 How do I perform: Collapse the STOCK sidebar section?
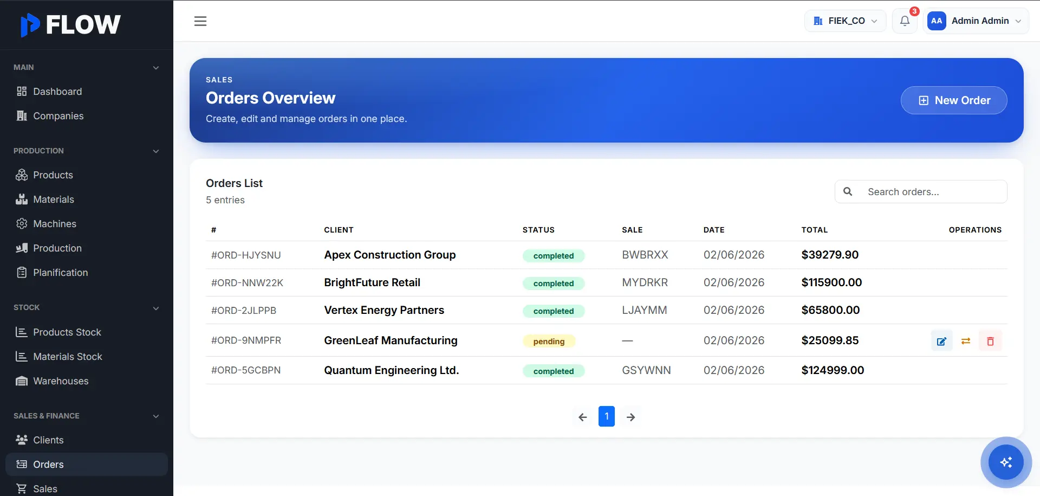coord(156,308)
